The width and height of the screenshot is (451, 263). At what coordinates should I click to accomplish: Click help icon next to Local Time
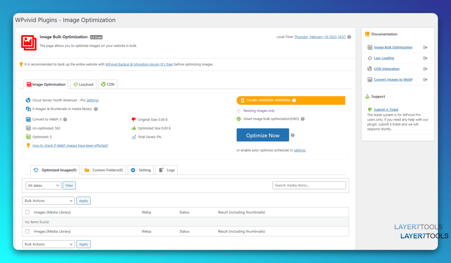pos(349,37)
